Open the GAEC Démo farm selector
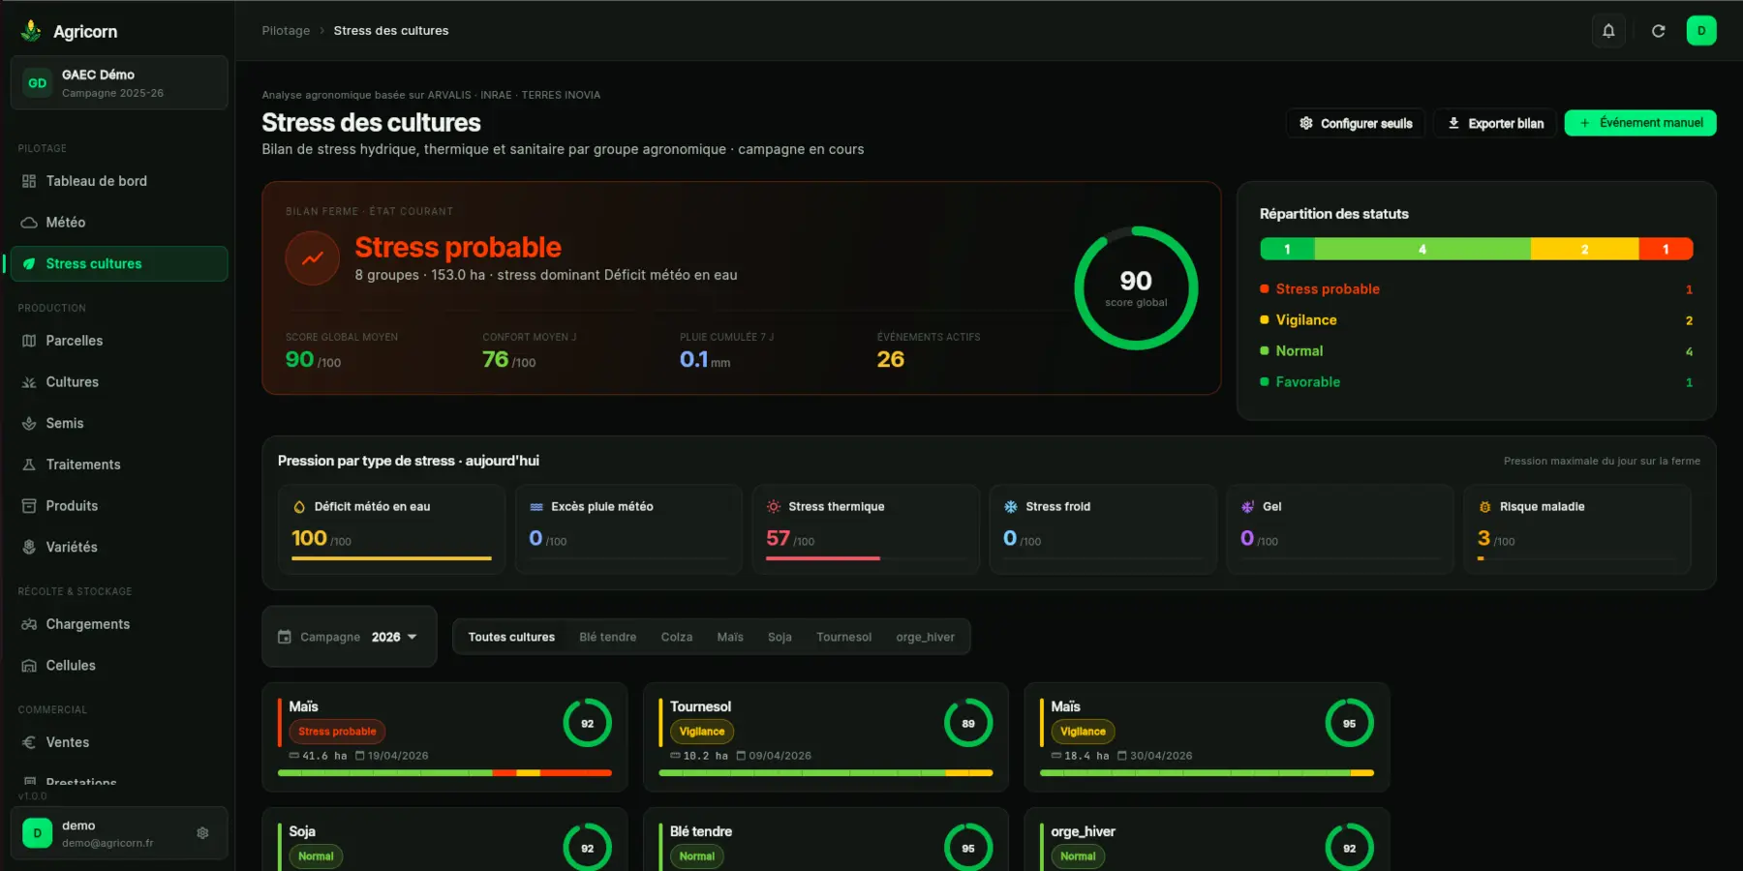This screenshot has height=871, width=1743. click(119, 83)
